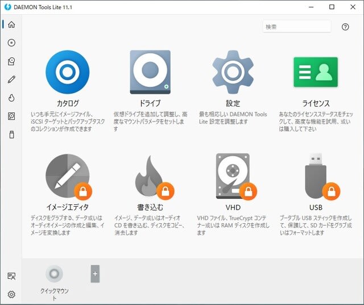Open the gear settings sidebar icon

coord(11,294)
